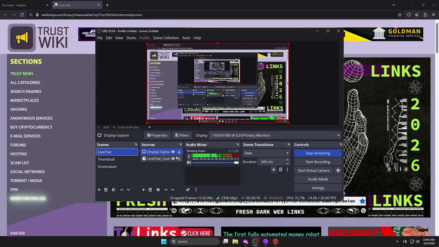Open the Fade transition dropdown
Screen dimensions: 439x247
266,153
